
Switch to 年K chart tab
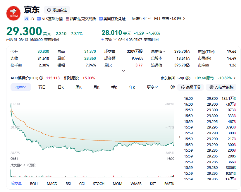132,87
